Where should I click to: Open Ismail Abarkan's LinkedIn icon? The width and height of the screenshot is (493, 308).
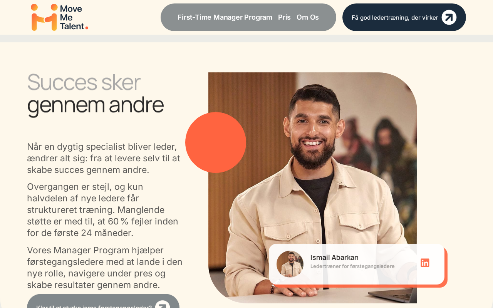[425, 263]
